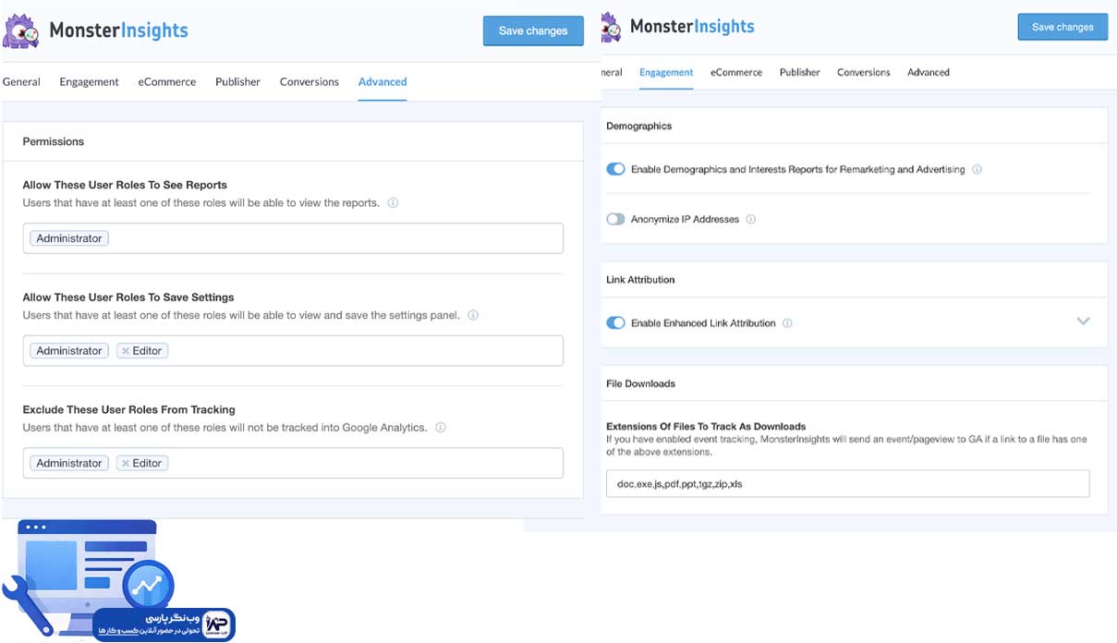Click the file extensions input field

pos(848,483)
